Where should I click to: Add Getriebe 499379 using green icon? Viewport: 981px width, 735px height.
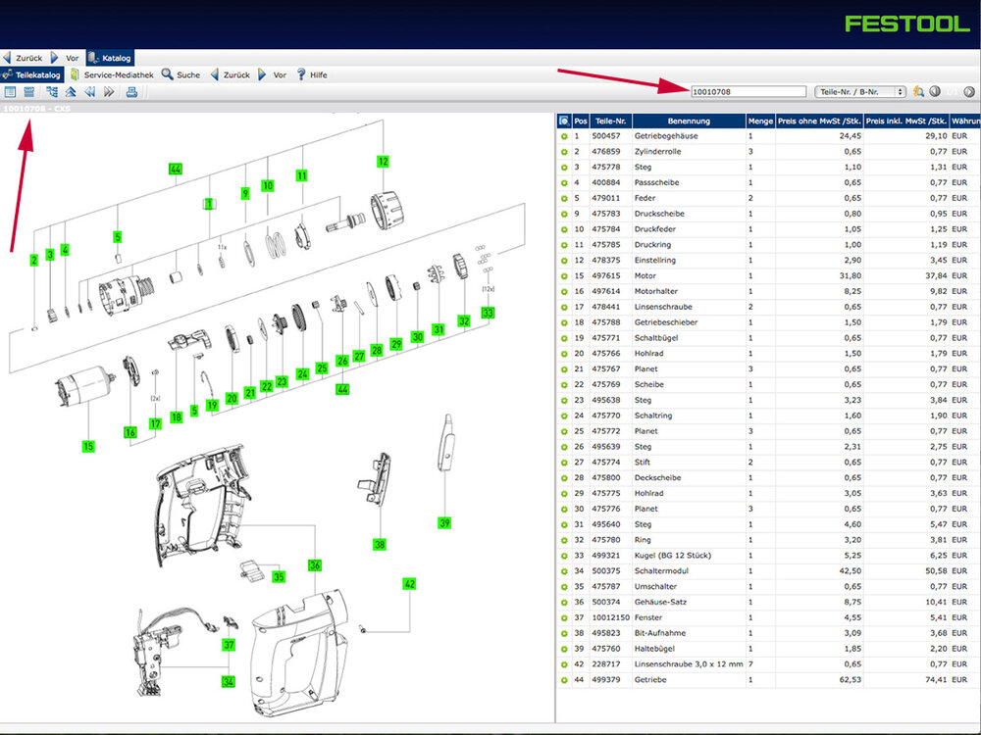click(564, 679)
